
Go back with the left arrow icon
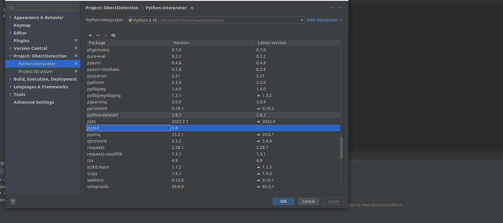333,8
